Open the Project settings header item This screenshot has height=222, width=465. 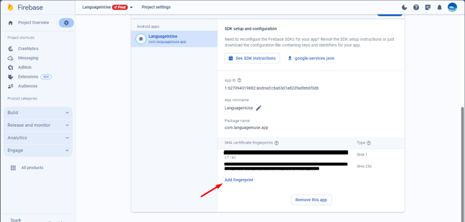pos(156,7)
